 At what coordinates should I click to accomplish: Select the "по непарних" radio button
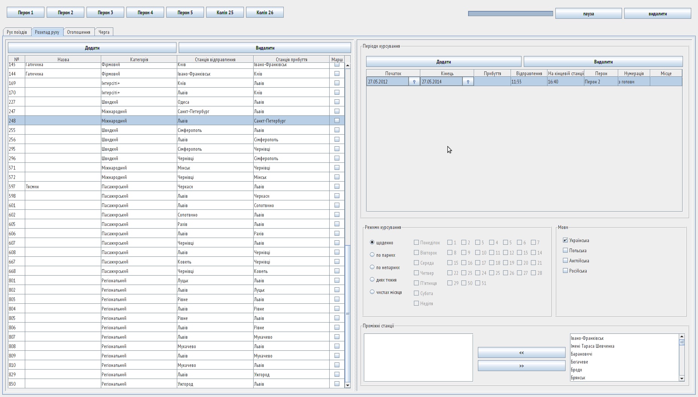click(372, 267)
